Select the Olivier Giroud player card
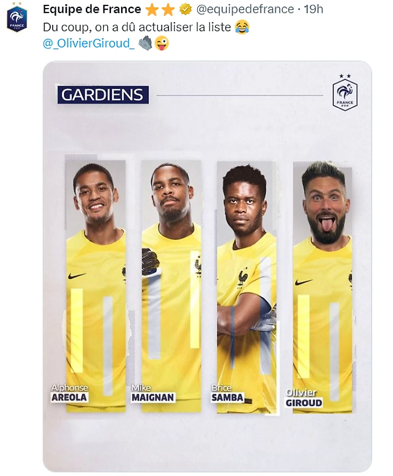Viewport: 393px width, 476px height. (x=322, y=287)
